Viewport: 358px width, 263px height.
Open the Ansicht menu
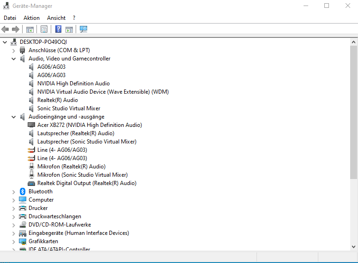tap(56, 18)
